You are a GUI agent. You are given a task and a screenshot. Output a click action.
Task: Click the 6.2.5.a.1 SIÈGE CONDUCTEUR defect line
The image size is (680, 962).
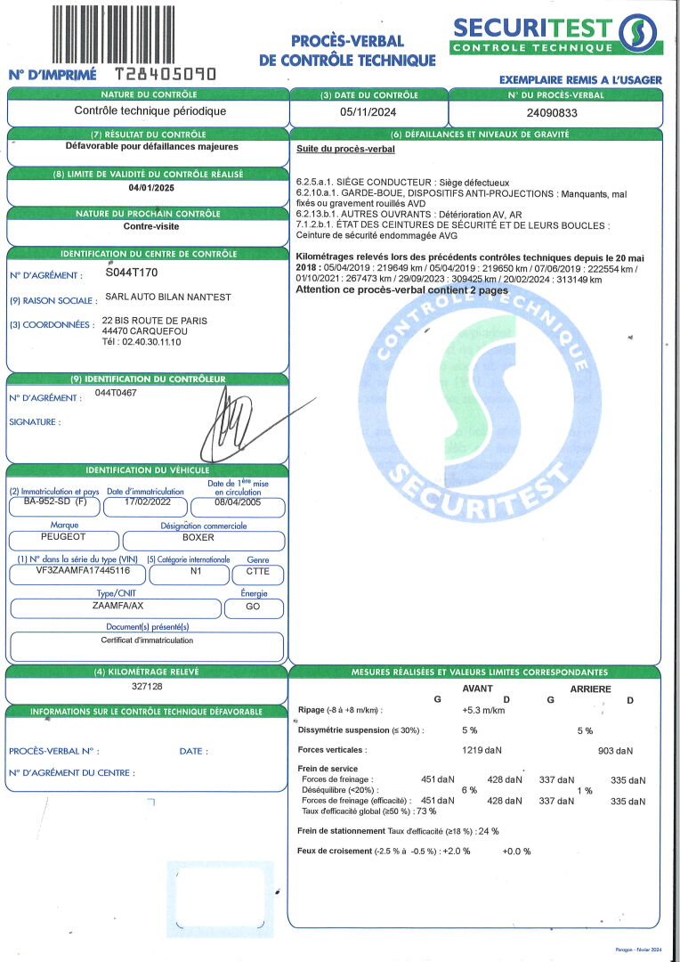pos(403,183)
